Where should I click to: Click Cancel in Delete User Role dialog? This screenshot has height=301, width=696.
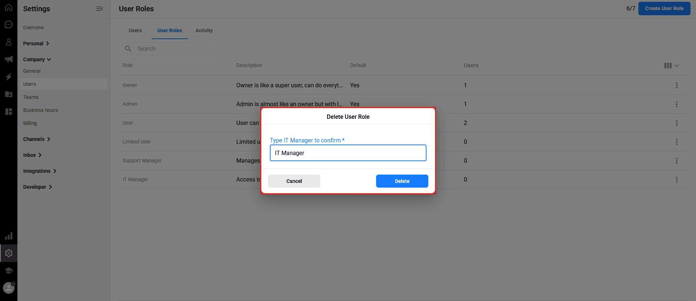click(x=294, y=181)
